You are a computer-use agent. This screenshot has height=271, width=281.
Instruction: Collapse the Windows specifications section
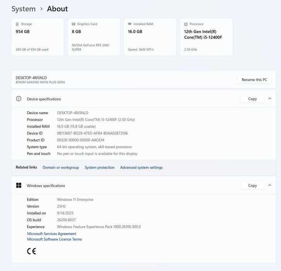(270, 185)
